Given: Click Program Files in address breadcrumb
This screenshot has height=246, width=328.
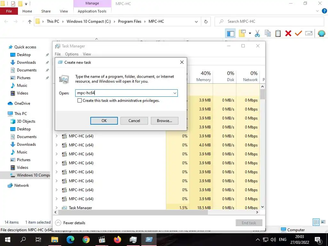Looking at the screenshot, I should click(129, 21).
